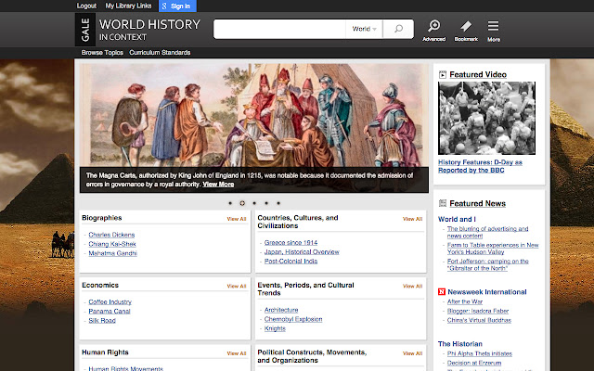Select the first carousel slide dot
The image size is (594, 371).
click(x=229, y=202)
